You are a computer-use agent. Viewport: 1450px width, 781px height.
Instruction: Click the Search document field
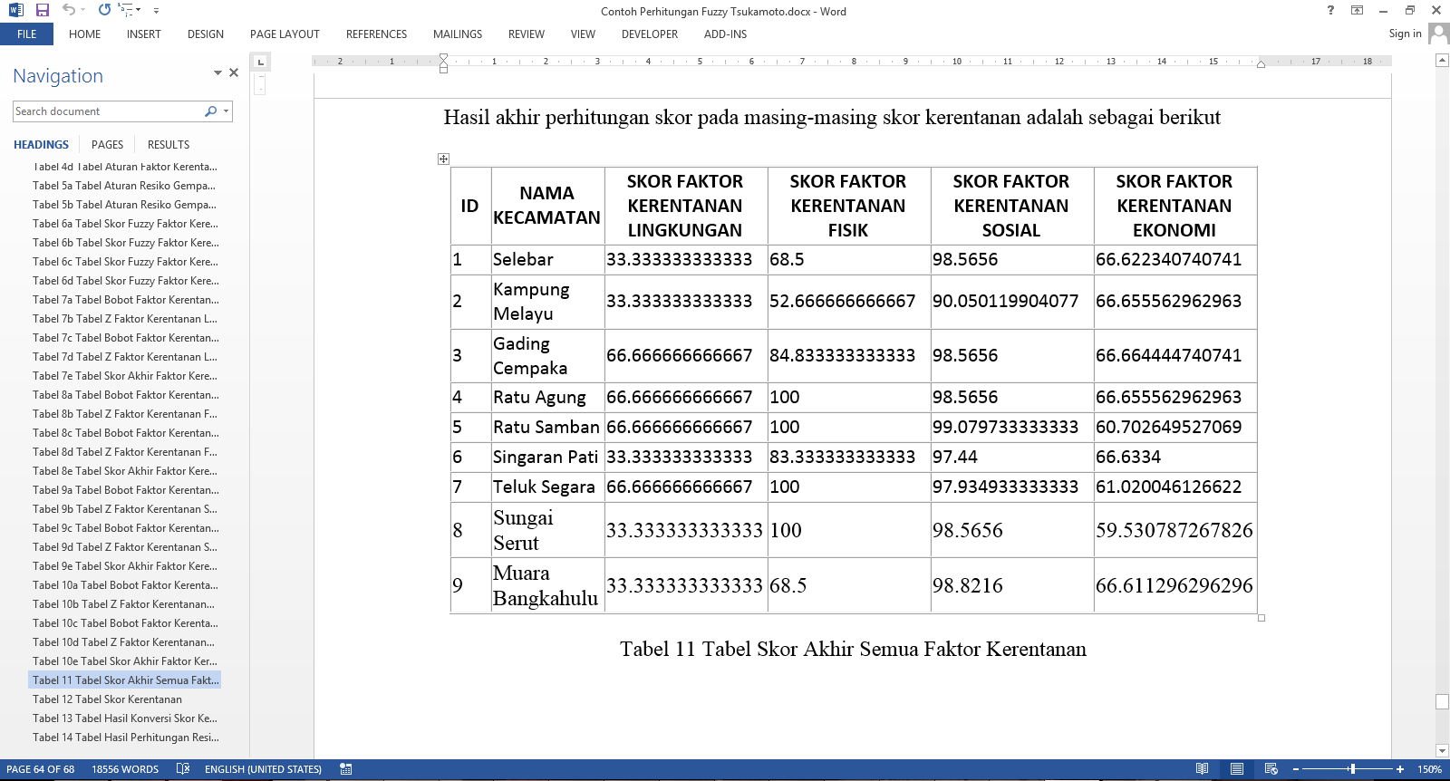(x=107, y=111)
